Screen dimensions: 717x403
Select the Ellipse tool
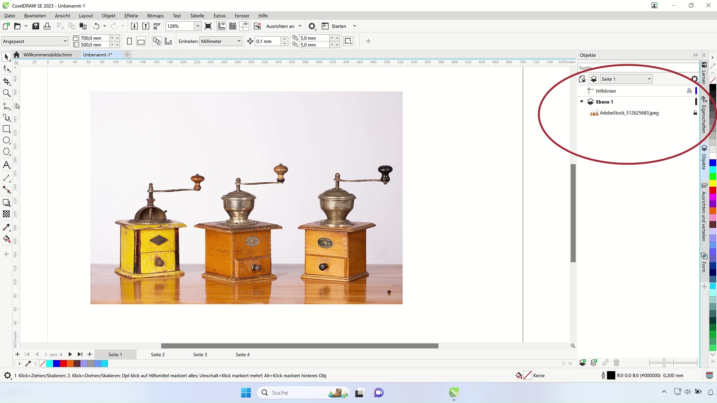tap(6, 140)
